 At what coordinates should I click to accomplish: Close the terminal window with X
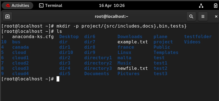[216, 16]
